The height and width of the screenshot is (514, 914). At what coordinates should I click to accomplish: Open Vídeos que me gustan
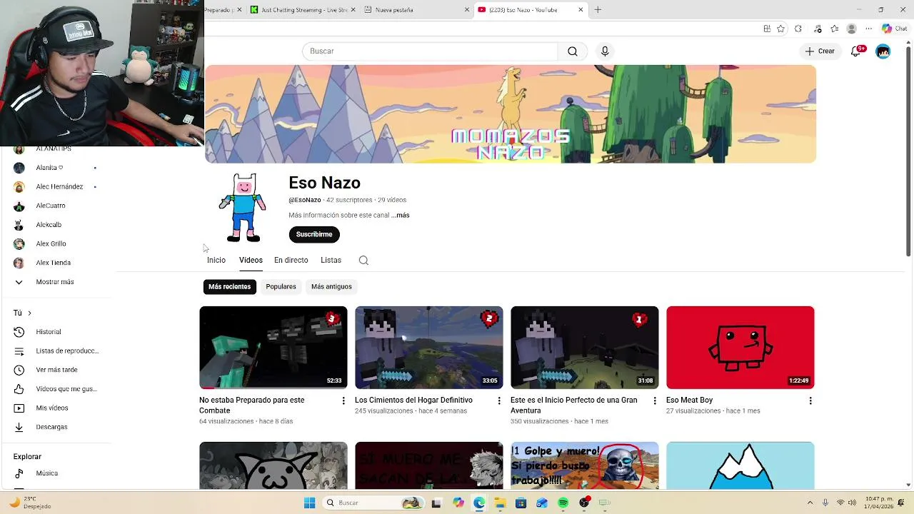57,389
